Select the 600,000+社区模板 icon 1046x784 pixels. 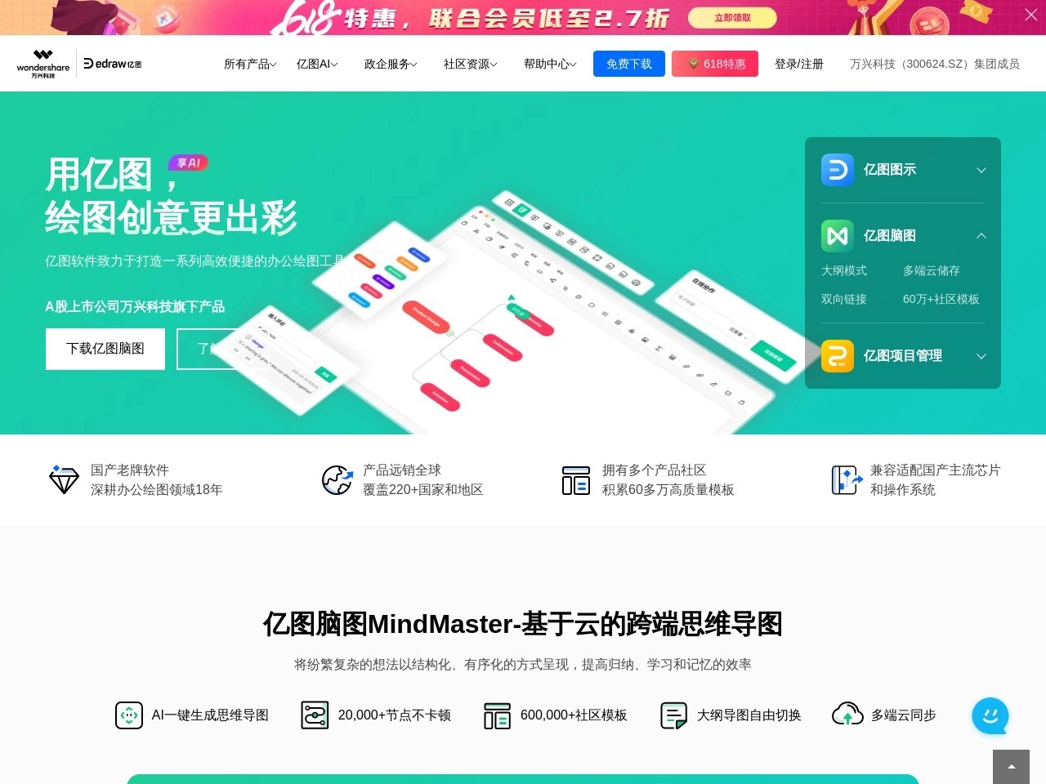coord(496,715)
